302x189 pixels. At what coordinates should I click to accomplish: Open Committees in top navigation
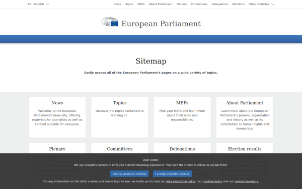pos(199,4)
